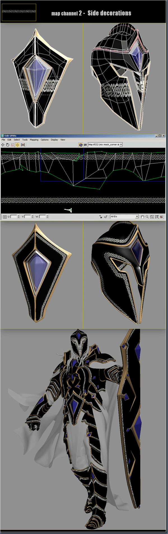Select the Pan hand tool
Screen dimensions: 168x534
(143, 217)
